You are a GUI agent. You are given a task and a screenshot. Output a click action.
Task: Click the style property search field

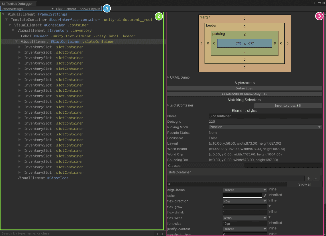point(227,184)
